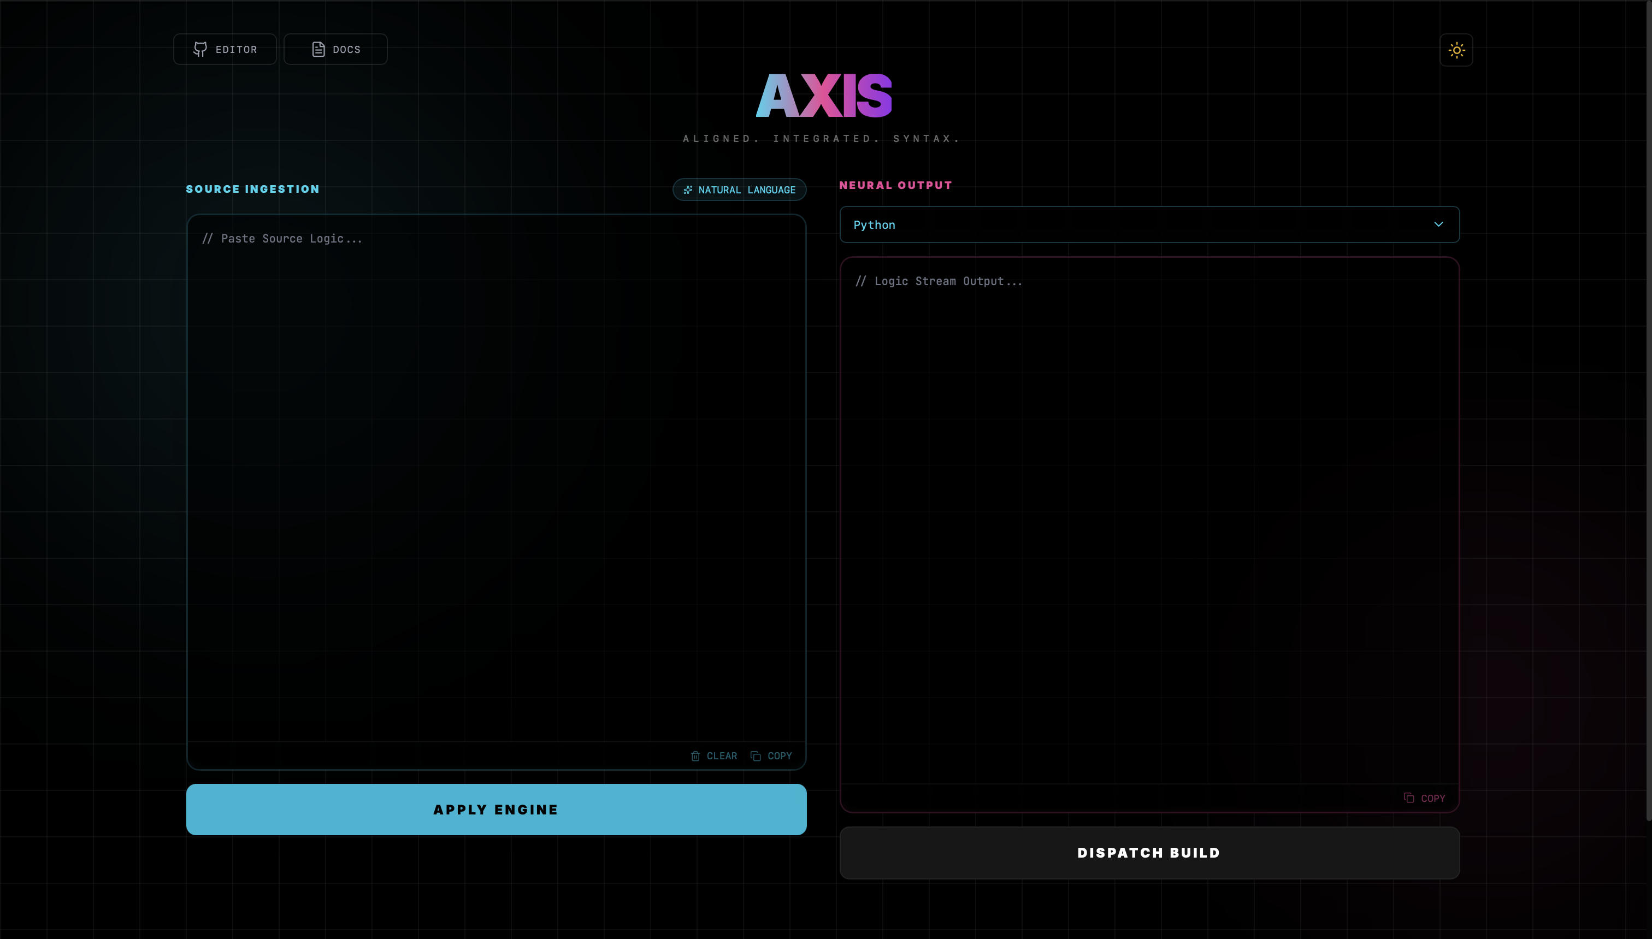Click the copy icon in the Neural Output panel
Image resolution: width=1652 pixels, height=939 pixels.
[1409, 798]
